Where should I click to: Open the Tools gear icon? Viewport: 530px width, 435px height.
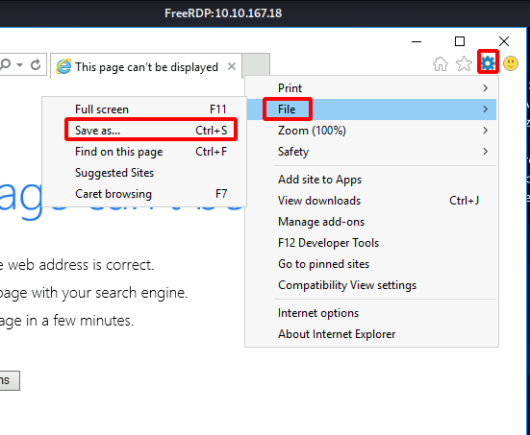coord(488,62)
